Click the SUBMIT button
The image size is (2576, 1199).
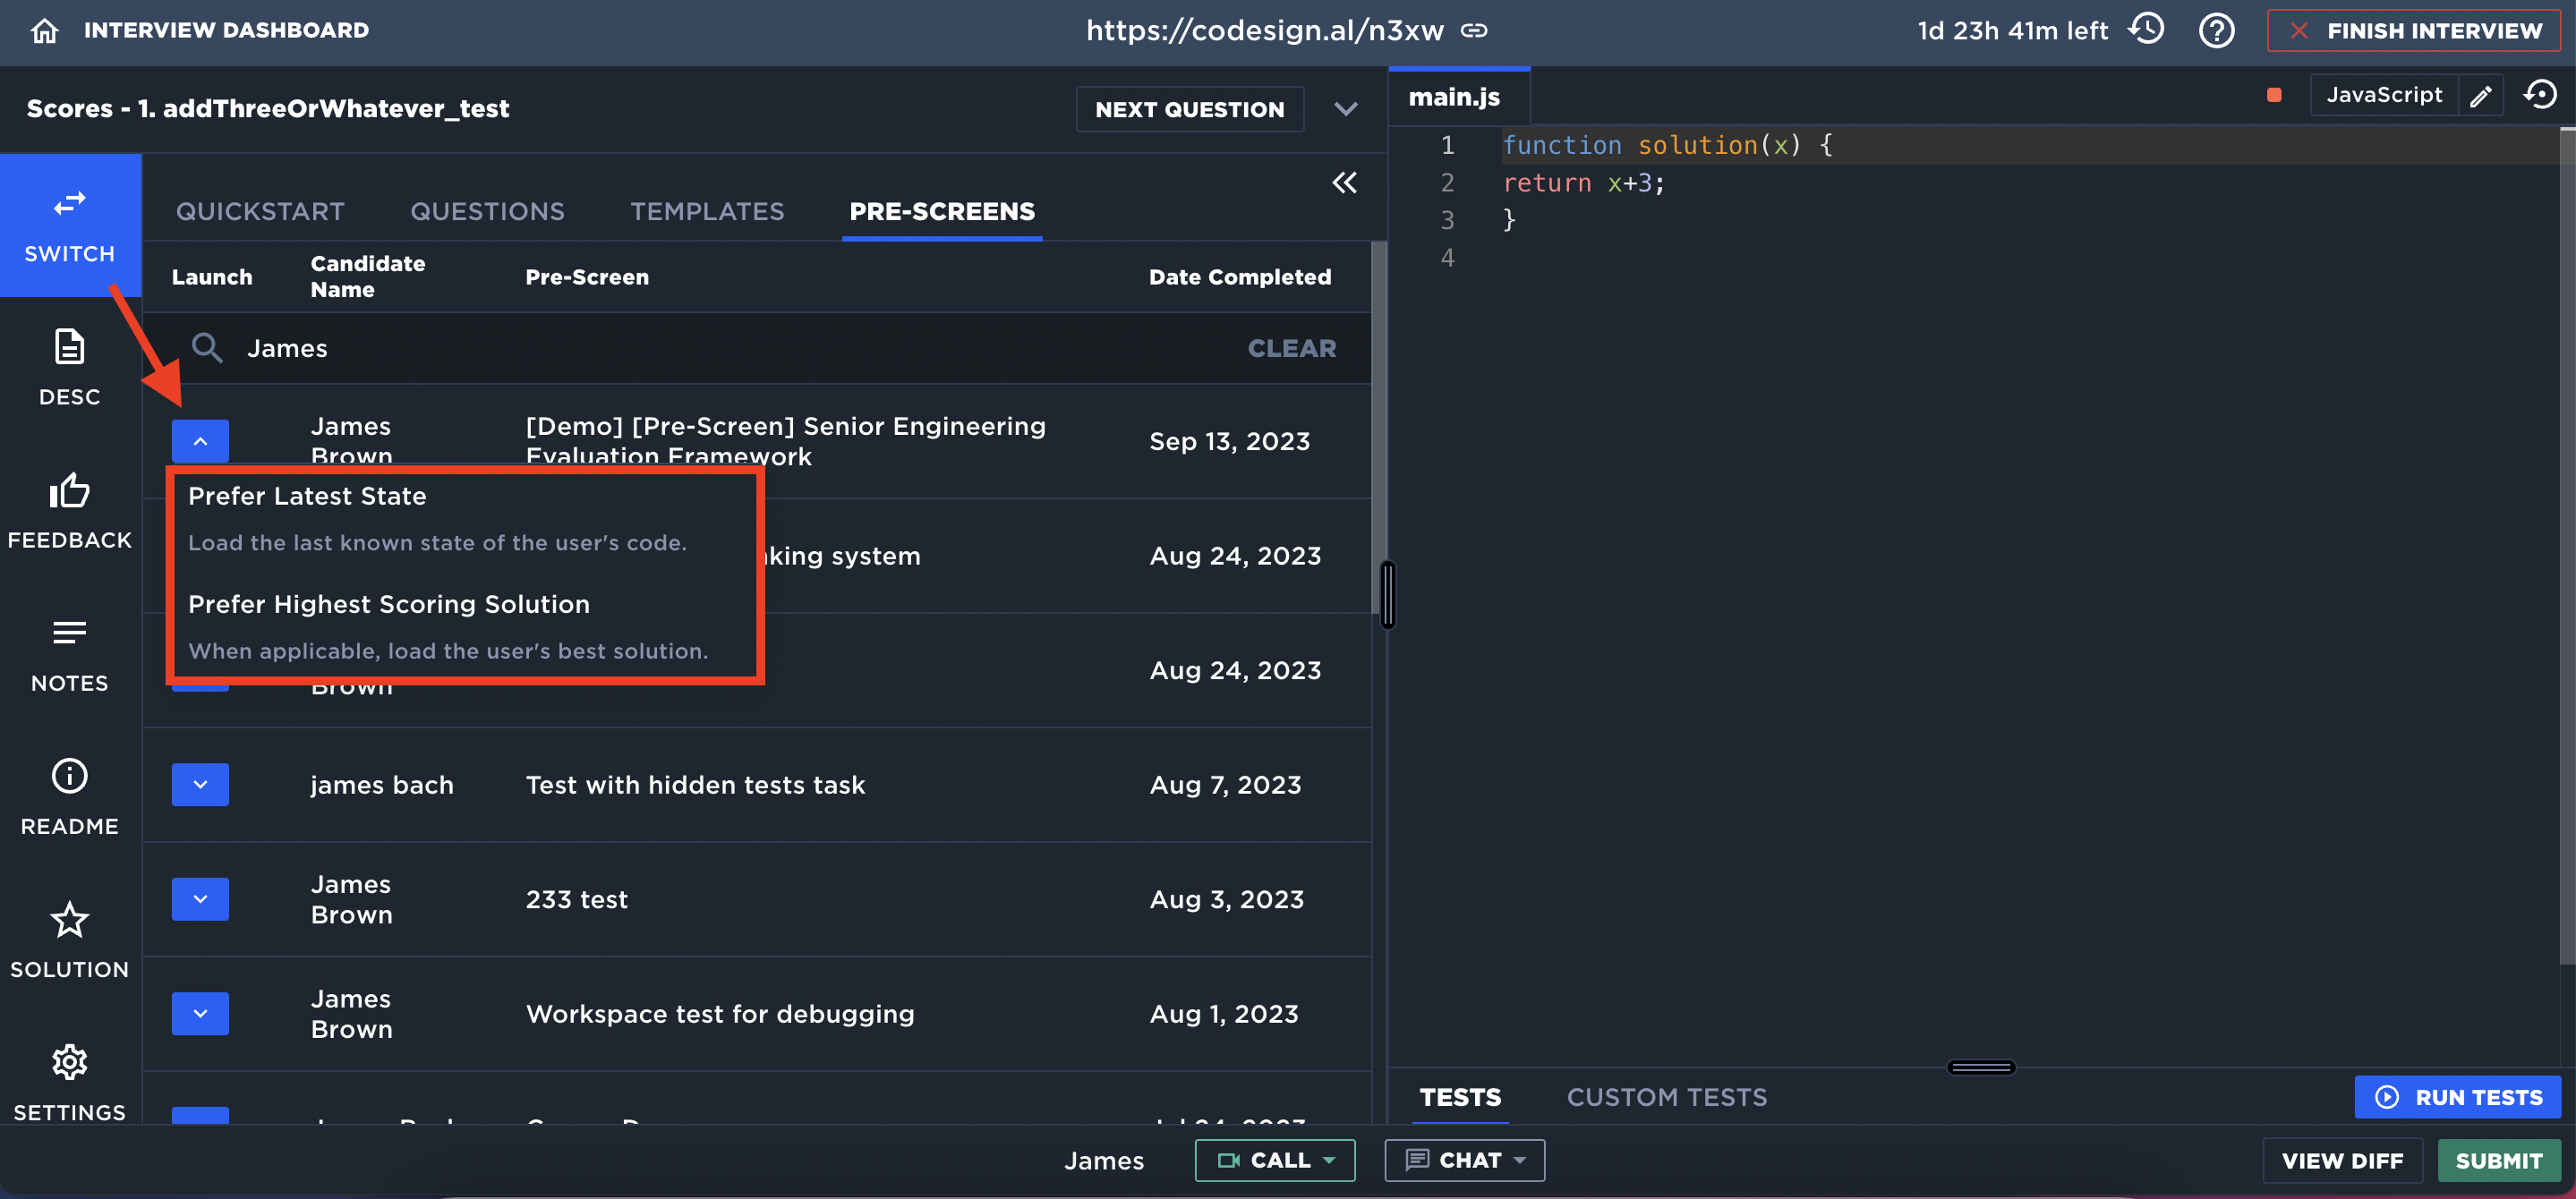(x=2498, y=1160)
